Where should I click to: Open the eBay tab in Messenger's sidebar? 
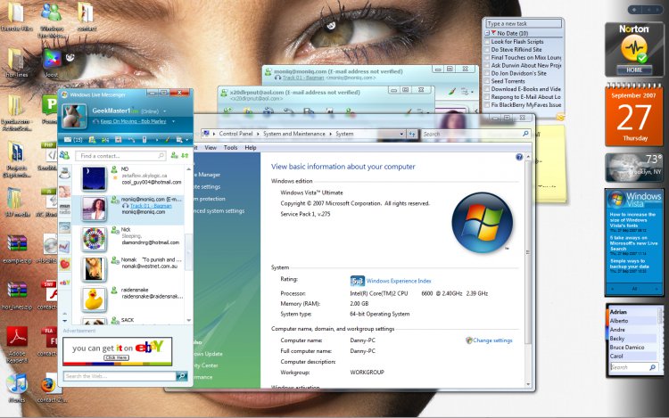click(65, 282)
